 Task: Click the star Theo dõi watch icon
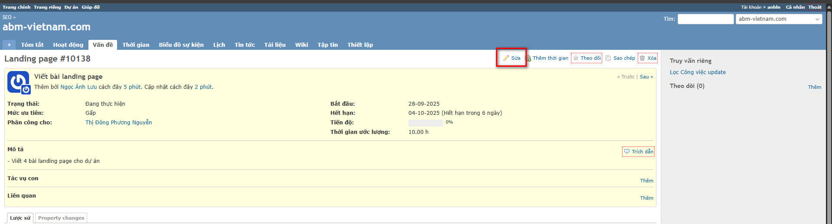(576, 58)
